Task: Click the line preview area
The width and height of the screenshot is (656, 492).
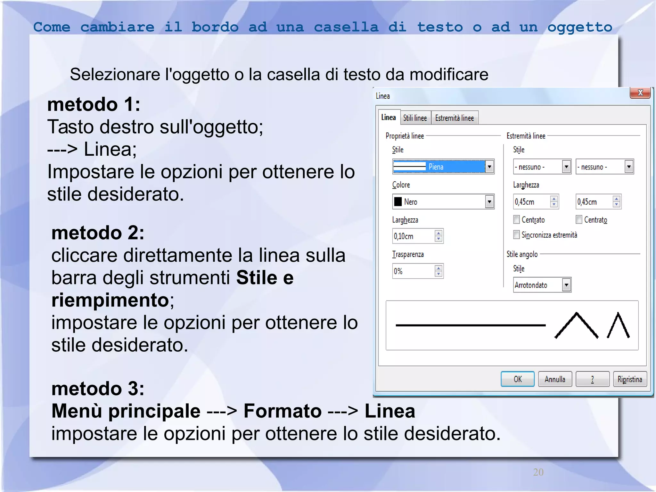Action: coord(512,325)
